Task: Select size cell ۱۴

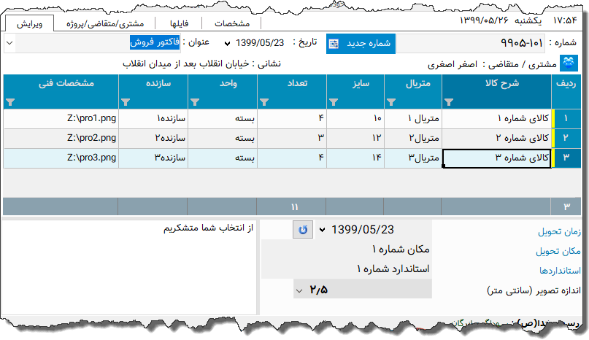Action: click(x=355, y=158)
